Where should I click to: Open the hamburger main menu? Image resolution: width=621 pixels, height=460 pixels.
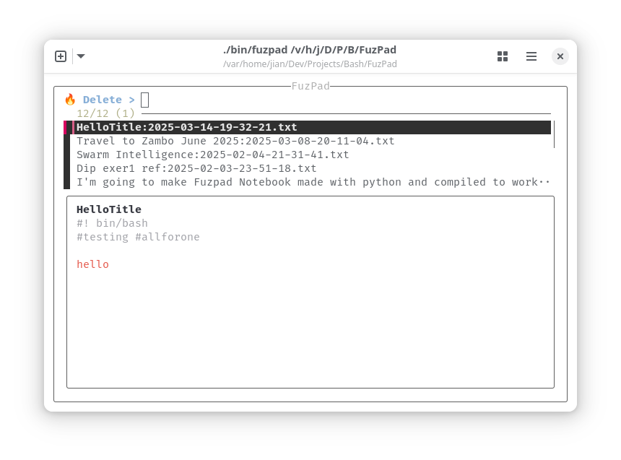pos(531,56)
